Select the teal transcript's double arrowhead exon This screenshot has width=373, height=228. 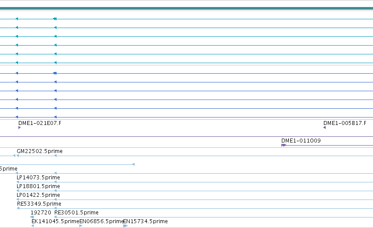pos(55,19)
